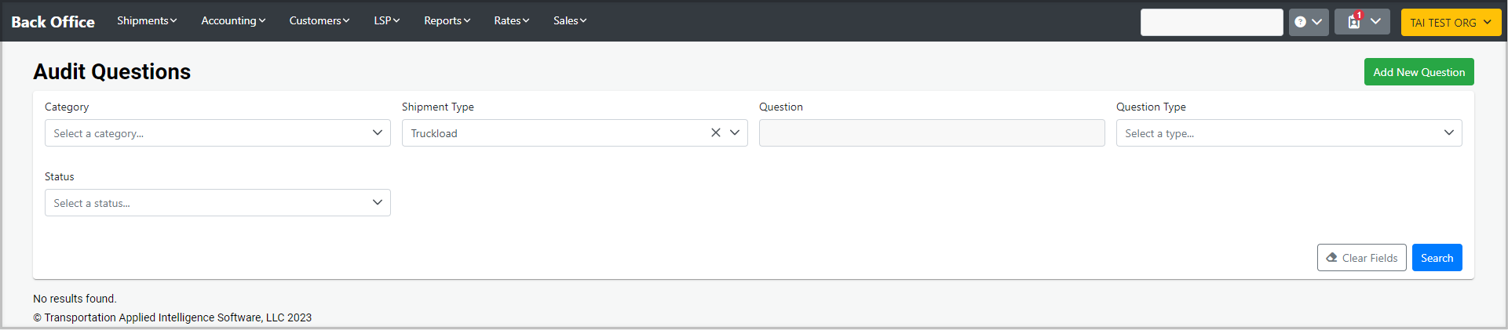Viewport: 1508px width, 330px height.
Task: Open the Shipments menu
Action: pos(147,20)
